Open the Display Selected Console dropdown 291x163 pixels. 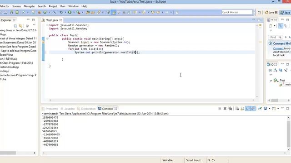point(269,109)
